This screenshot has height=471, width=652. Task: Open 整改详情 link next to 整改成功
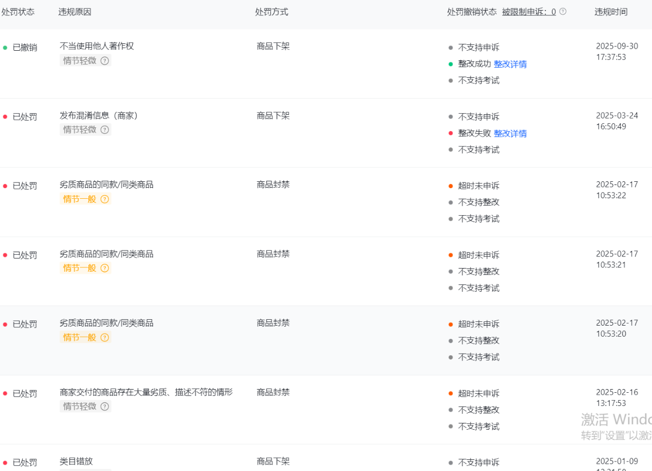pos(510,64)
